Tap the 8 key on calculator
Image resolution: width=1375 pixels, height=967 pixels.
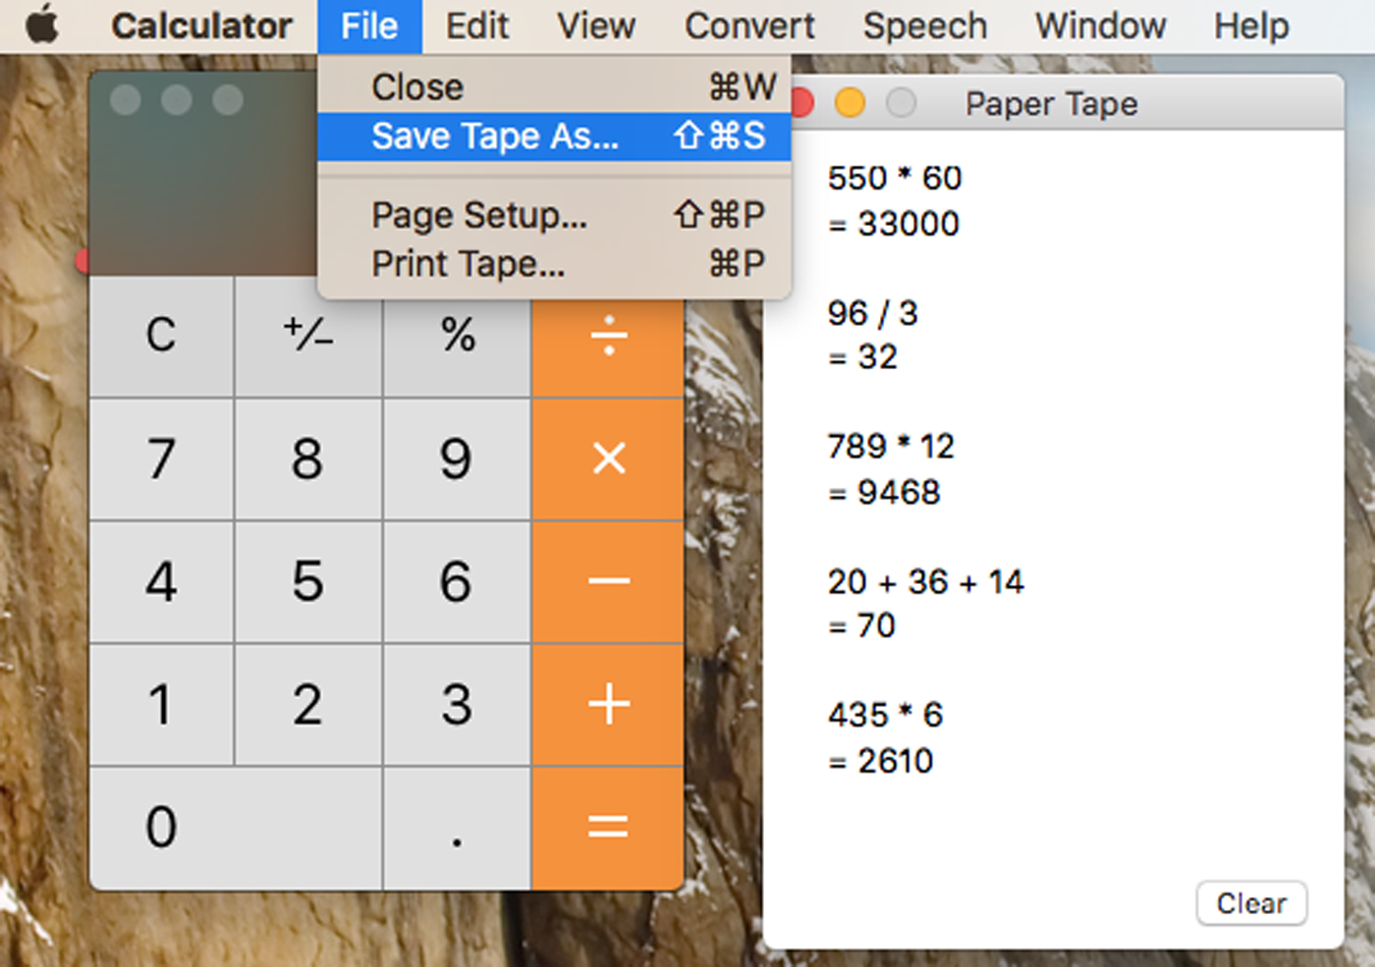pos(308,458)
